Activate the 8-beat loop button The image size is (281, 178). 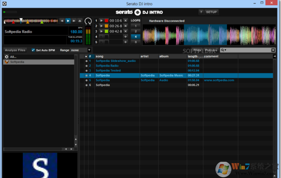(135, 42)
